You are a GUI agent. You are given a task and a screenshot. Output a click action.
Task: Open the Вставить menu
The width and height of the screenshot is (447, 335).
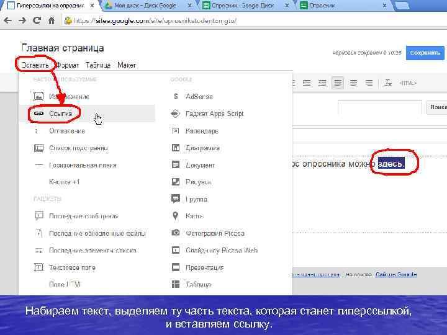35,65
